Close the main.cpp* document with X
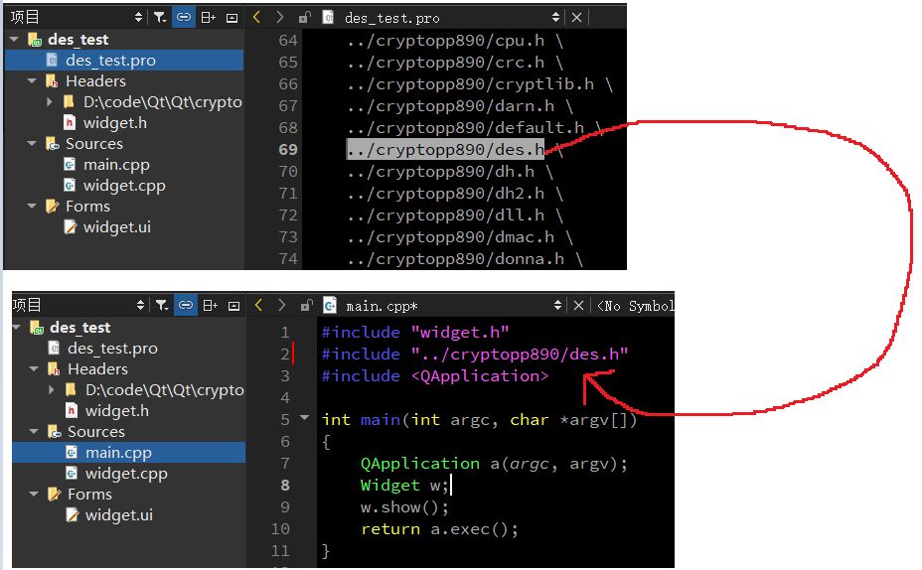This screenshot has height=570, width=922. point(579,306)
